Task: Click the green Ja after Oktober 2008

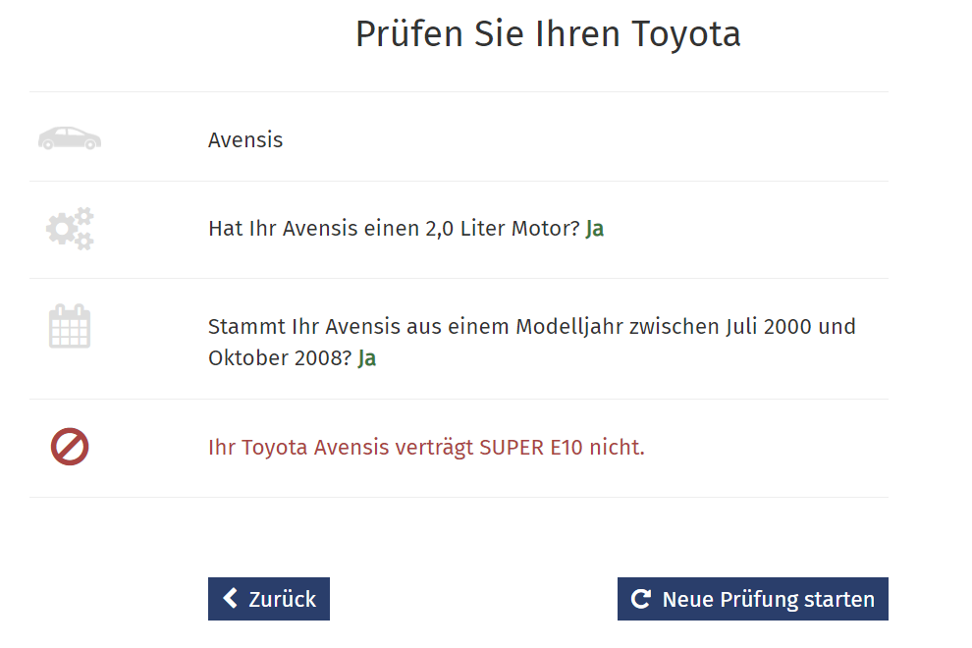Action: click(x=367, y=358)
